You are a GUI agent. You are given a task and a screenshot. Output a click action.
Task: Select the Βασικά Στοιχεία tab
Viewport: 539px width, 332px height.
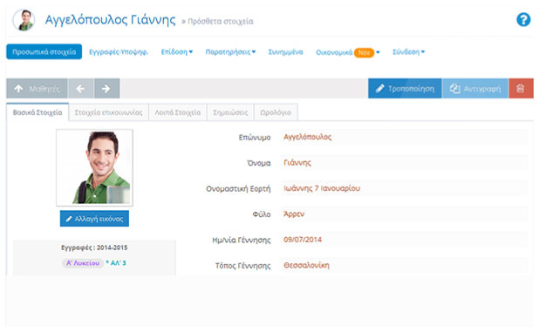38,112
